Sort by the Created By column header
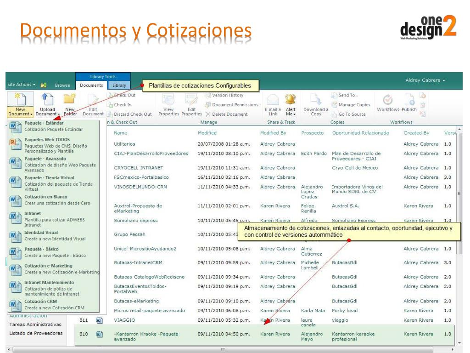 pyautogui.click(x=416, y=133)
